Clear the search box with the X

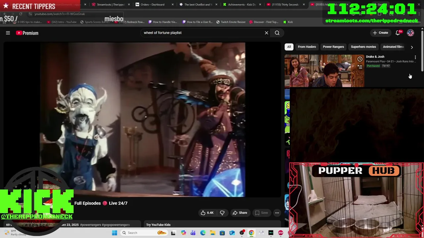266,33
